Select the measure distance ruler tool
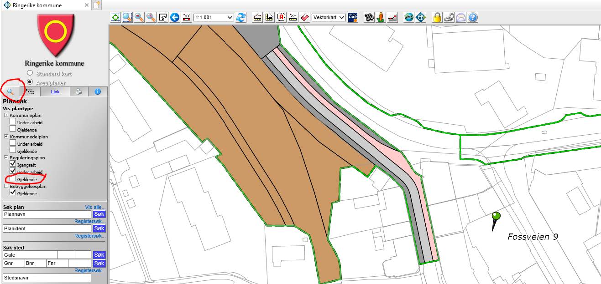 (257, 17)
